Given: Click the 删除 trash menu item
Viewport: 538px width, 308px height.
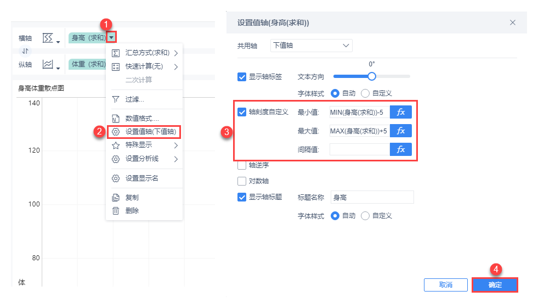Looking at the screenshot, I should pyautogui.click(x=132, y=210).
